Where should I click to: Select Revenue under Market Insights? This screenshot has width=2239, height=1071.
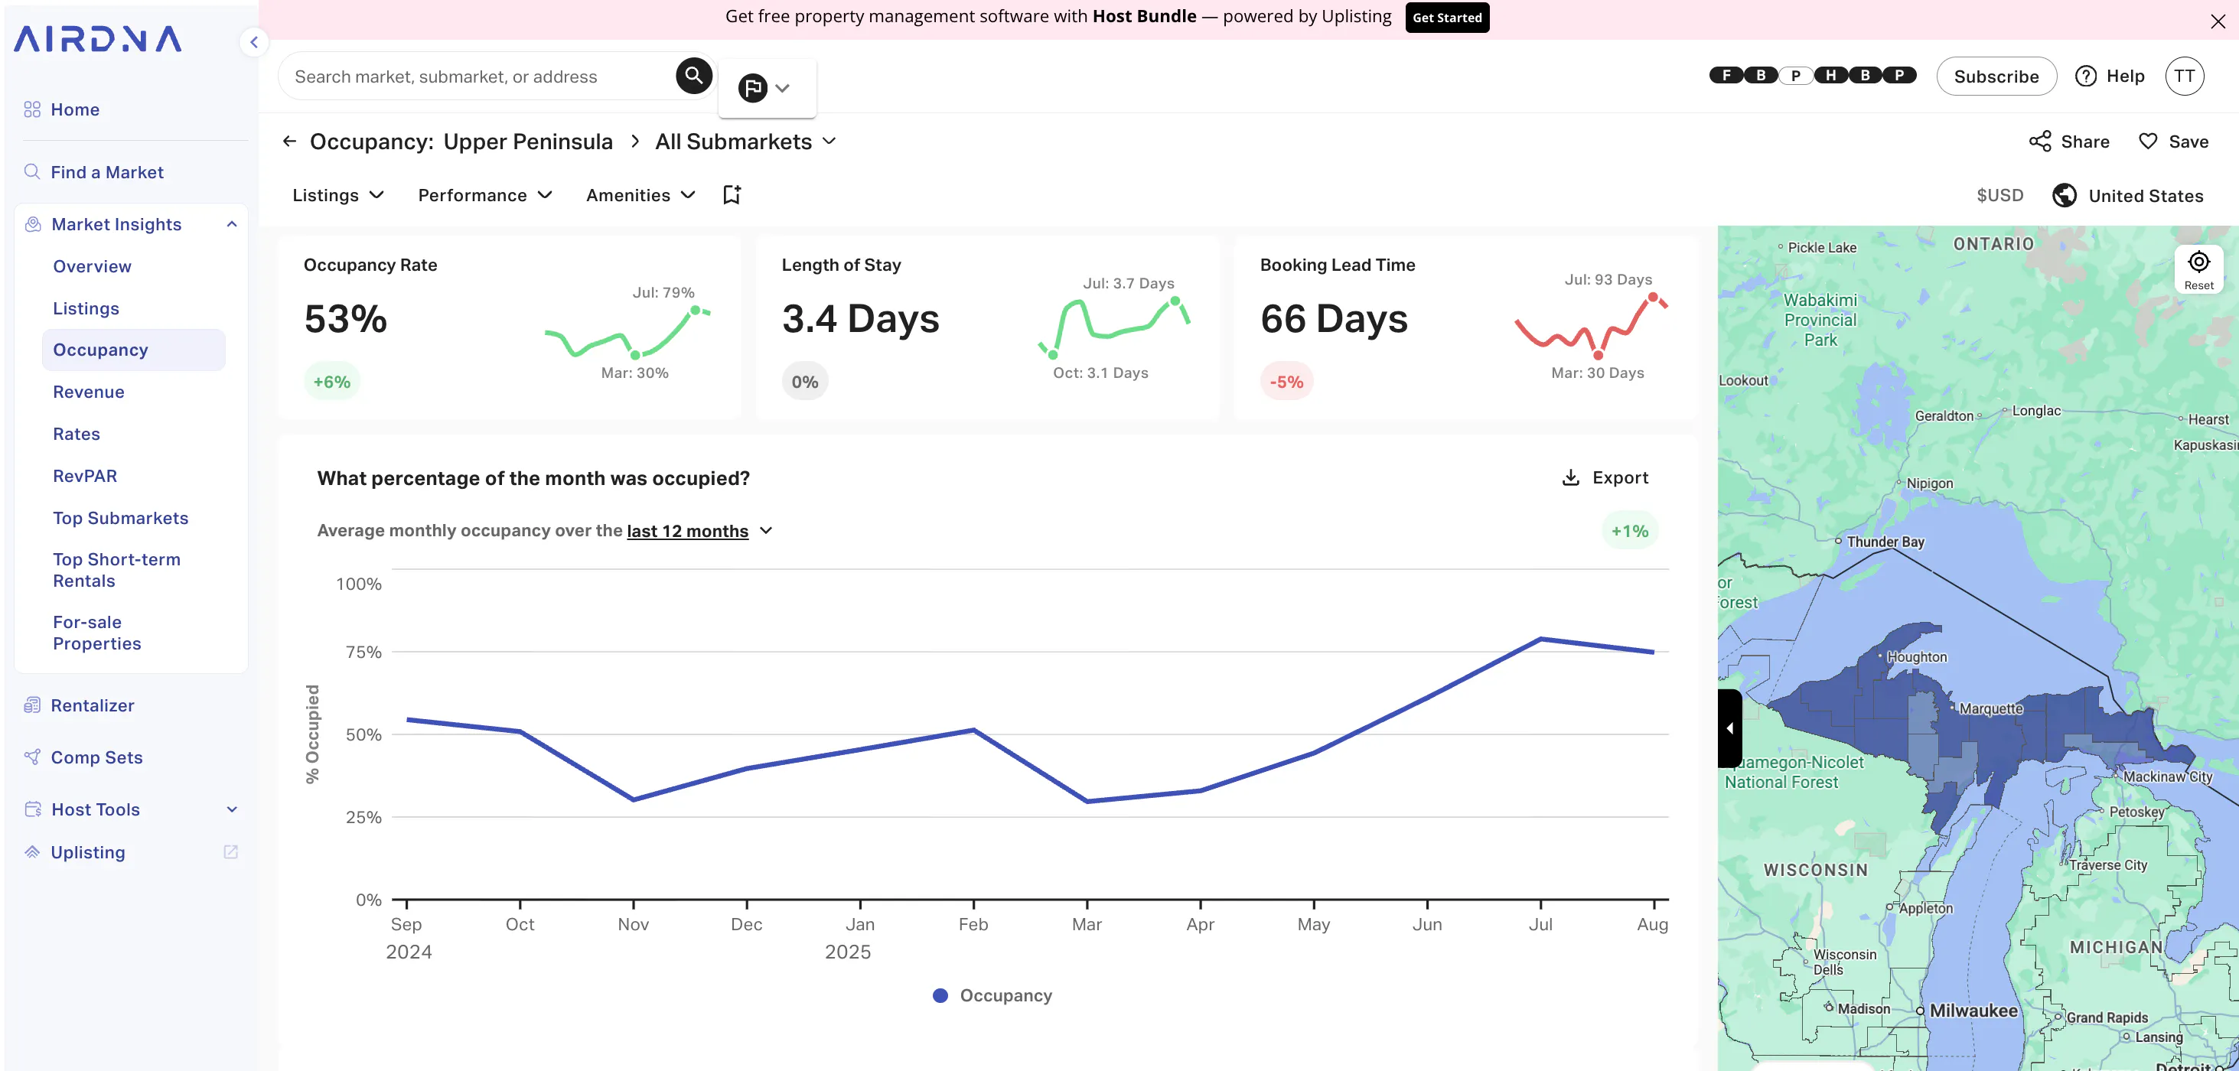pyautogui.click(x=89, y=392)
